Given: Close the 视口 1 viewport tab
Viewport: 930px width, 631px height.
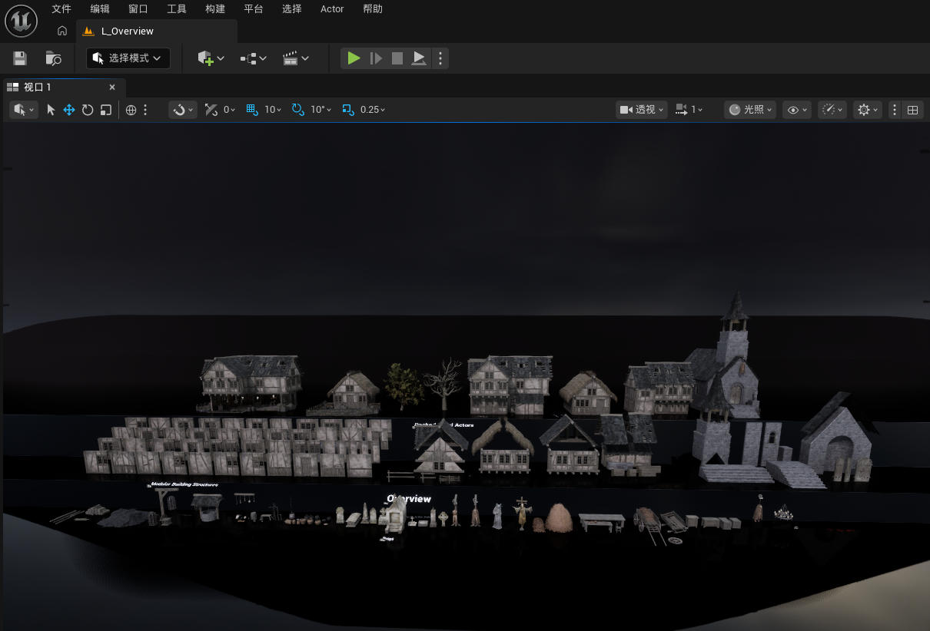Looking at the screenshot, I should 112,88.
